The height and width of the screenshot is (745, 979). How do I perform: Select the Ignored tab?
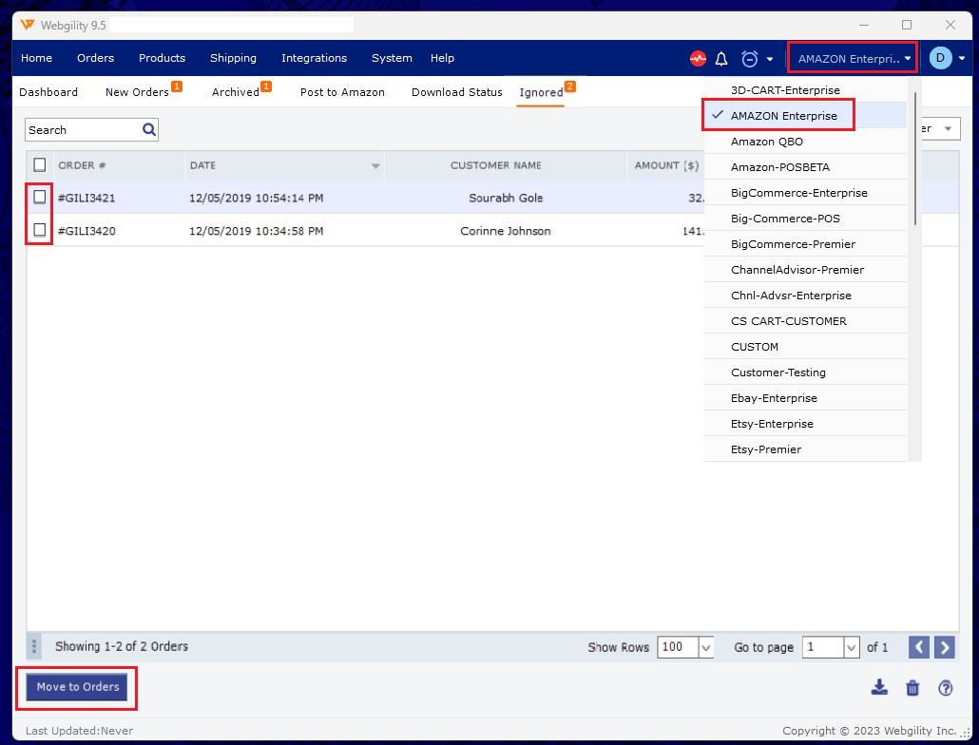click(541, 93)
